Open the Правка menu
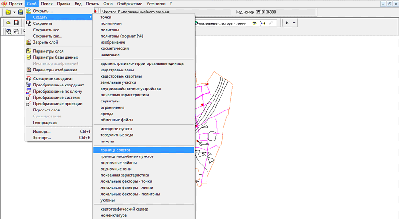399x219 pixels. click(63, 4)
